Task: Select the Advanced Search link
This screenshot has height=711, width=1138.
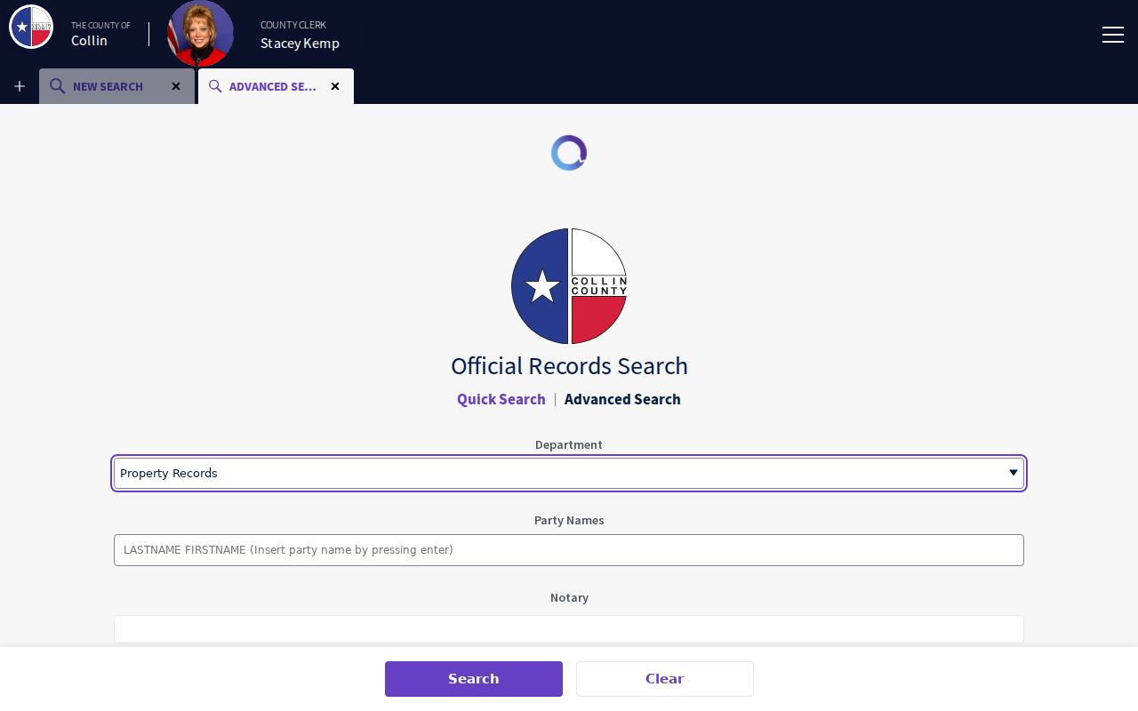Action: (622, 399)
